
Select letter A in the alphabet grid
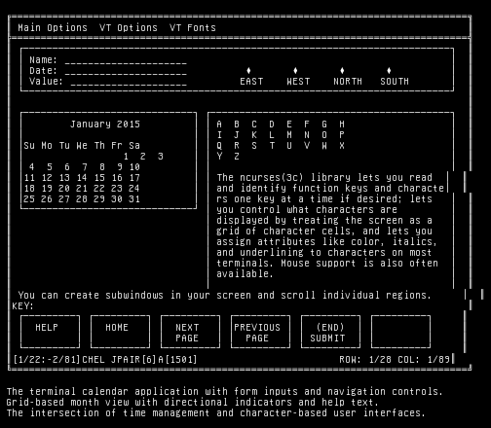(x=219, y=125)
